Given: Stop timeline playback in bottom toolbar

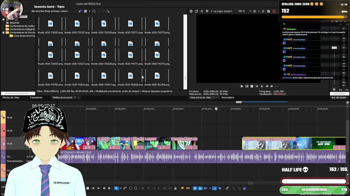Looking at the screenshot, I should [87, 188].
